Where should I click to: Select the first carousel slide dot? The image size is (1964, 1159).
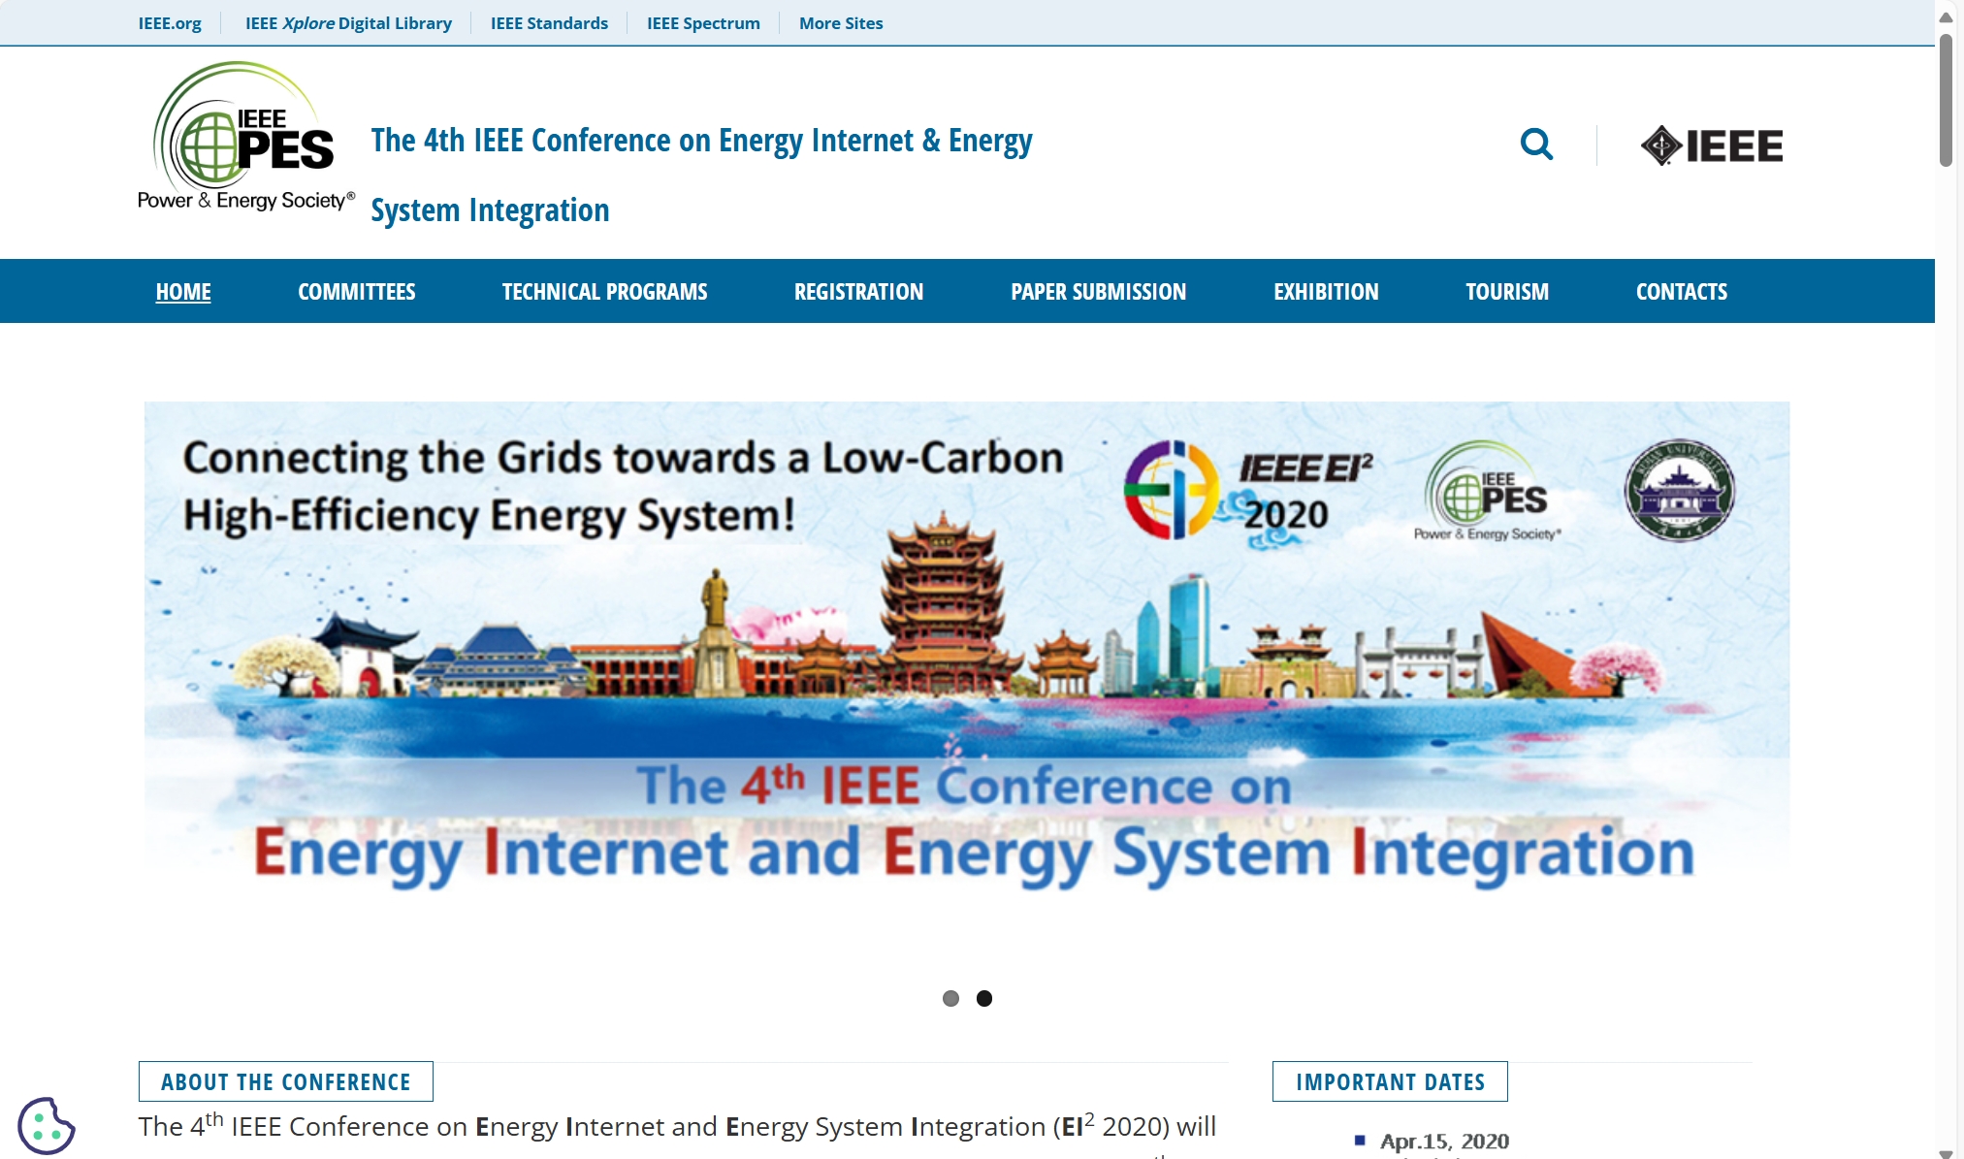coord(950,998)
